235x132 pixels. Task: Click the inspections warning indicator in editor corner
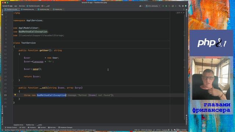click(x=178, y=13)
